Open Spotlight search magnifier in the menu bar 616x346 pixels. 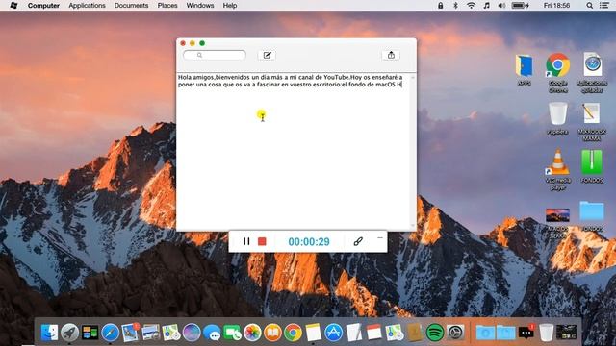coord(590,6)
